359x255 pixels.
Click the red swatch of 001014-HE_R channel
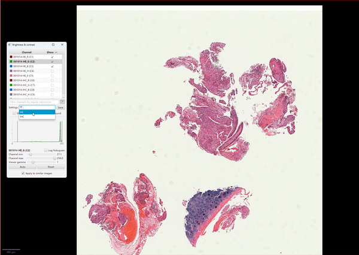click(x=11, y=57)
